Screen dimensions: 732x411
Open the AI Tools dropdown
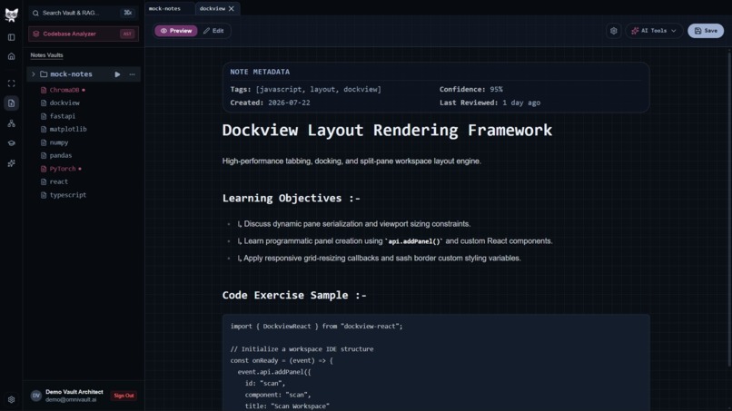point(654,31)
